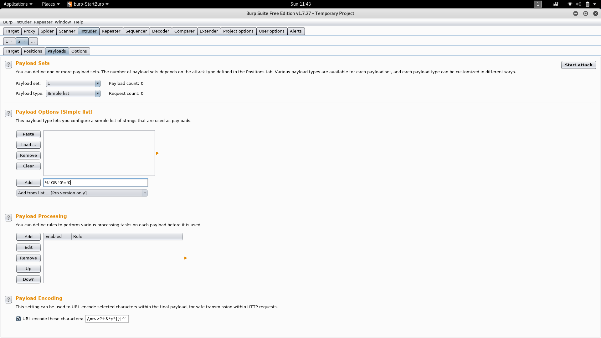Open the Intruder menu
The width and height of the screenshot is (601, 338).
pos(23,22)
